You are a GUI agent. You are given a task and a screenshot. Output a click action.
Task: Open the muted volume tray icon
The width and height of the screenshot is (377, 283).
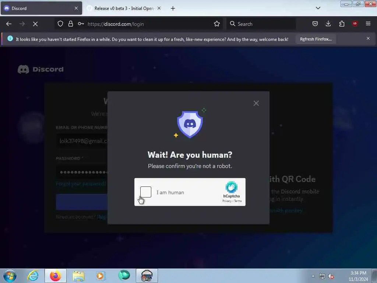[331, 276]
